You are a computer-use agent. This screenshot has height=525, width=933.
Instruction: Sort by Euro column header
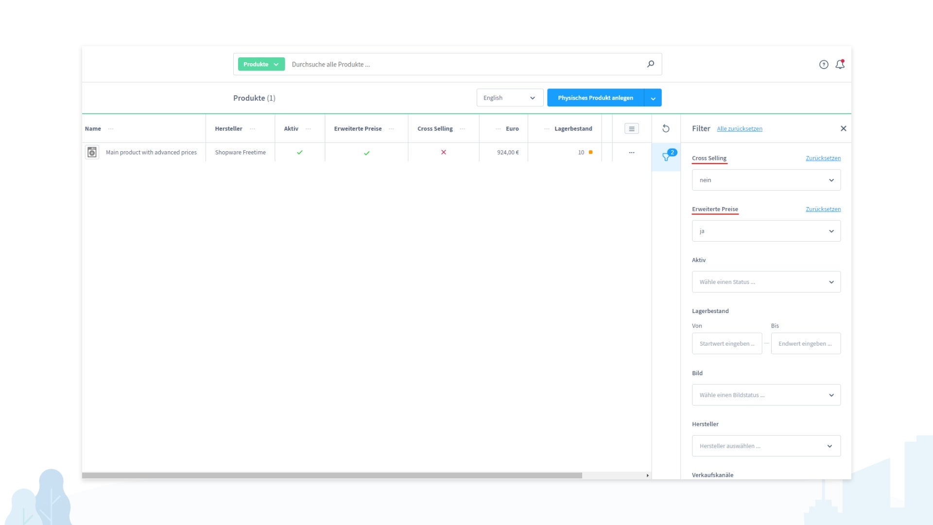coord(512,129)
